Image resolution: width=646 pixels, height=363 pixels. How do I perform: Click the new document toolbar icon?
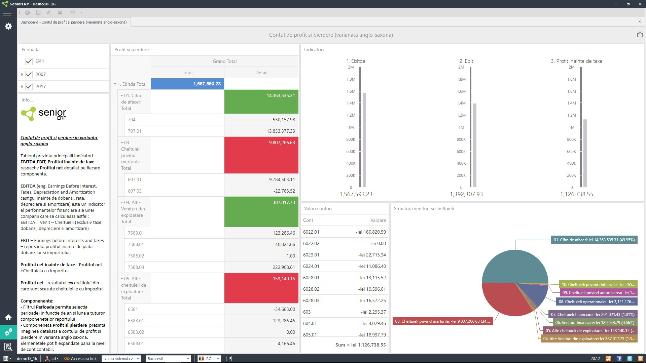pos(38,12)
